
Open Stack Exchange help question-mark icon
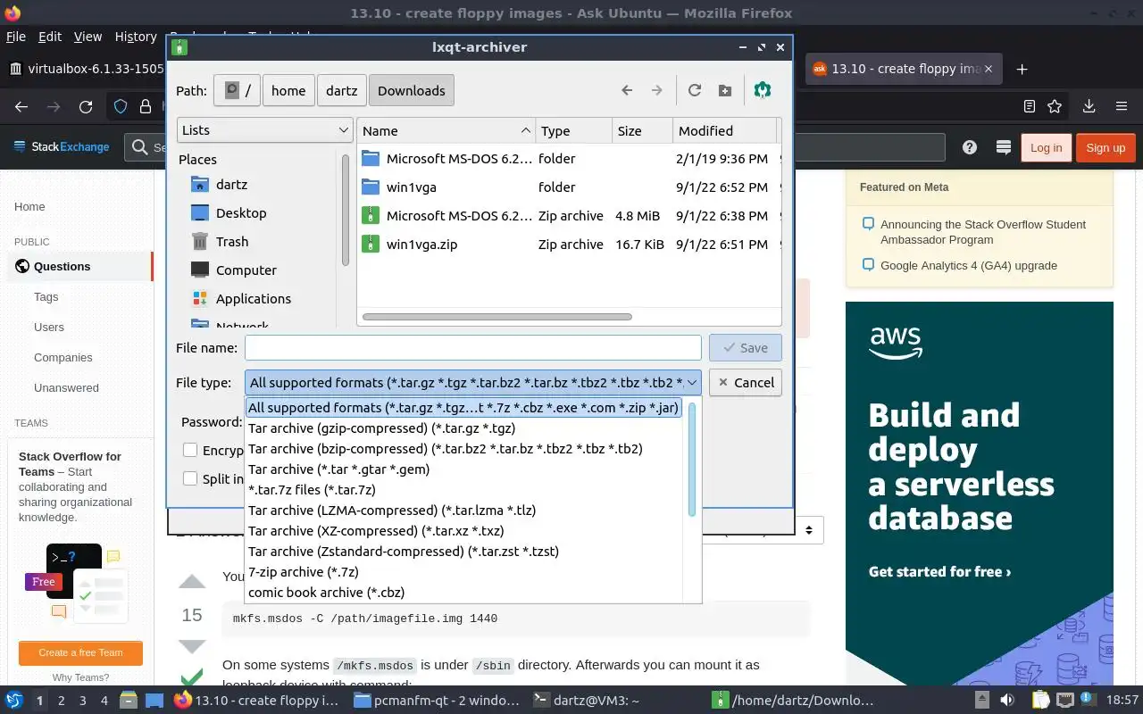[x=970, y=147]
